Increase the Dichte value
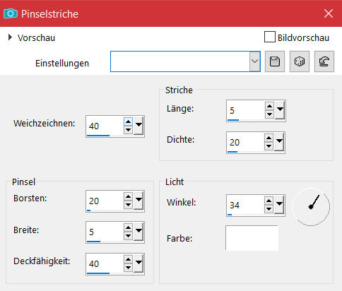The height and width of the screenshot is (291, 342). [269, 138]
